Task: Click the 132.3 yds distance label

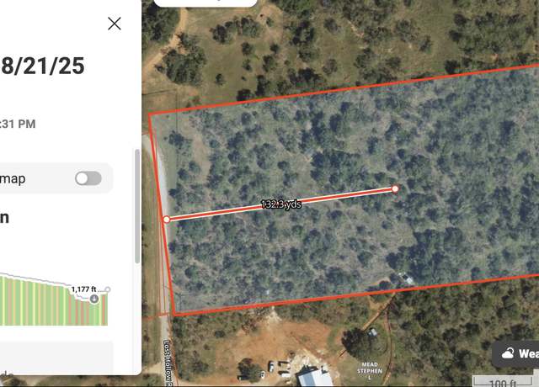Action: point(281,204)
